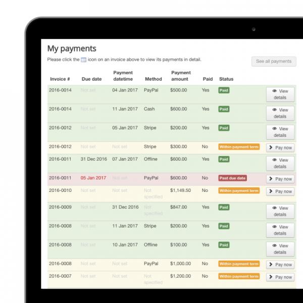
Task: Click the Payment amount column header
Action: click(181, 76)
